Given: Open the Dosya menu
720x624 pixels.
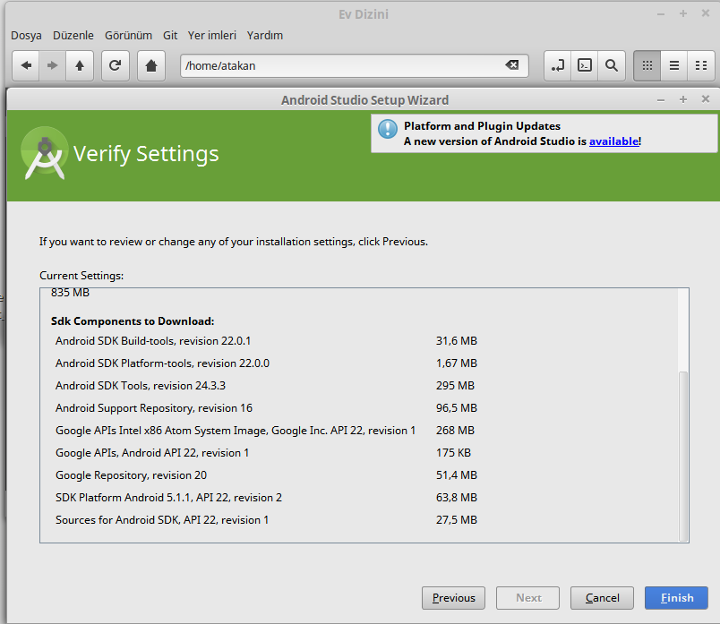Looking at the screenshot, I should click(26, 35).
